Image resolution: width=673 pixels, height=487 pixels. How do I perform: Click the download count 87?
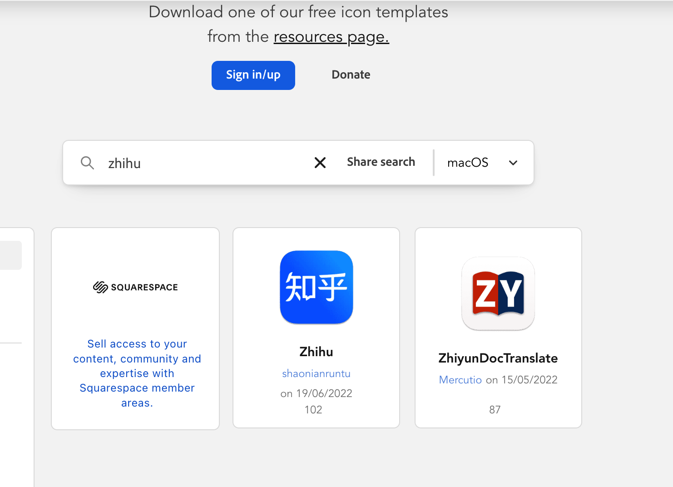click(495, 410)
